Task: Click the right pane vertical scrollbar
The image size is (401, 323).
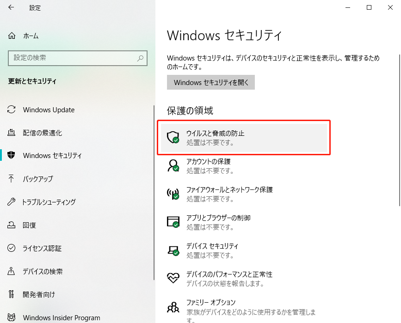Action: (x=399, y=130)
